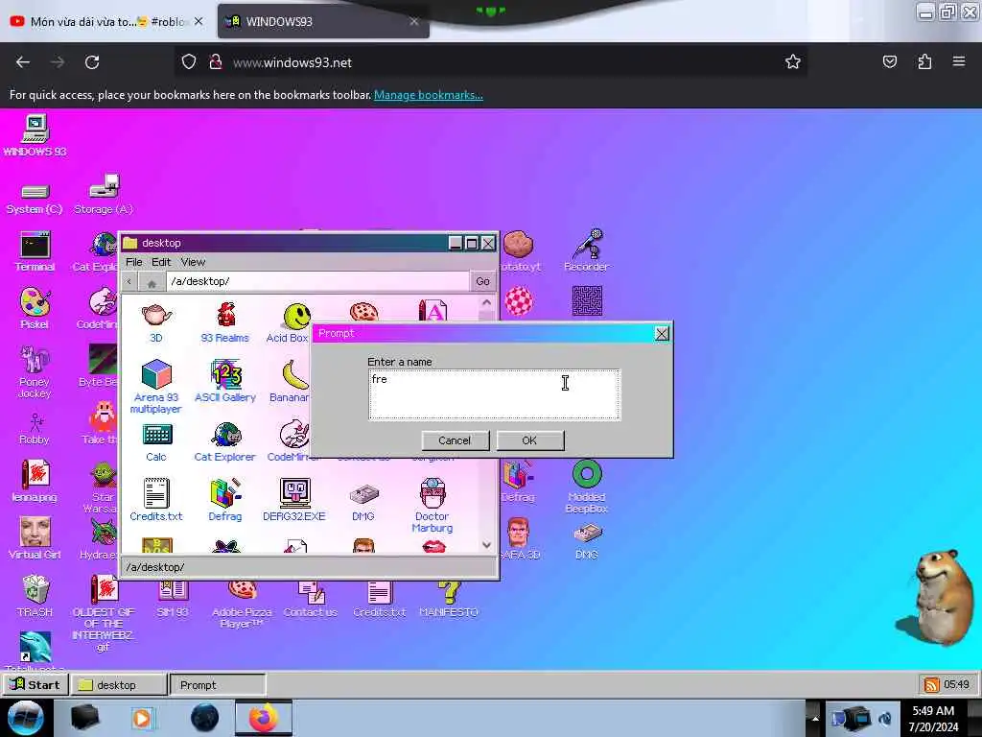Open lenna.png on the desktop
This screenshot has height=737, width=982.
pyautogui.click(x=35, y=481)
